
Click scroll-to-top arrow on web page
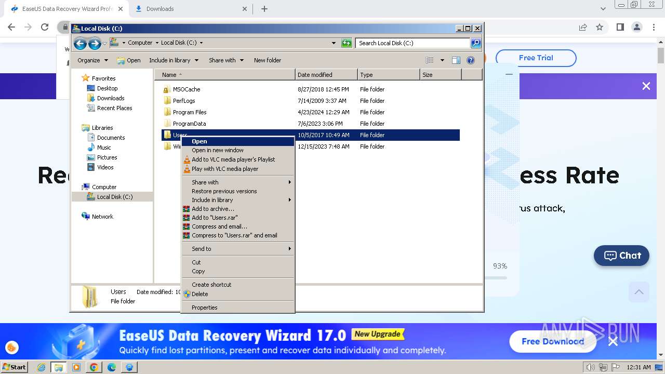[x=639, y=292]
